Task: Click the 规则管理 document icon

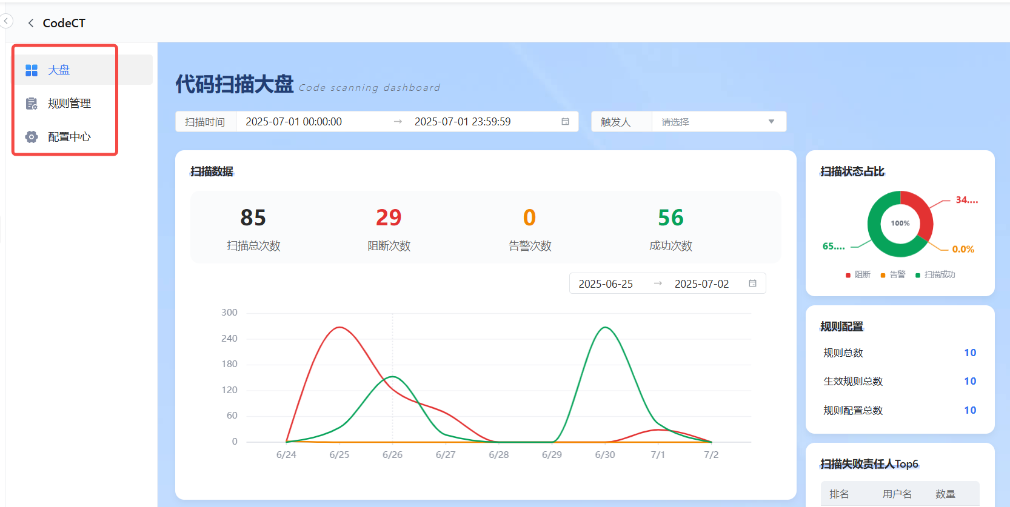Action: (32, 104)
